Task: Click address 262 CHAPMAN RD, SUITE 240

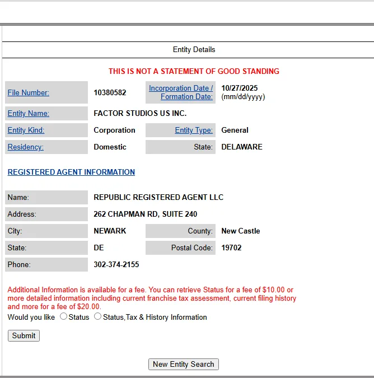Action: click(146, 214)
